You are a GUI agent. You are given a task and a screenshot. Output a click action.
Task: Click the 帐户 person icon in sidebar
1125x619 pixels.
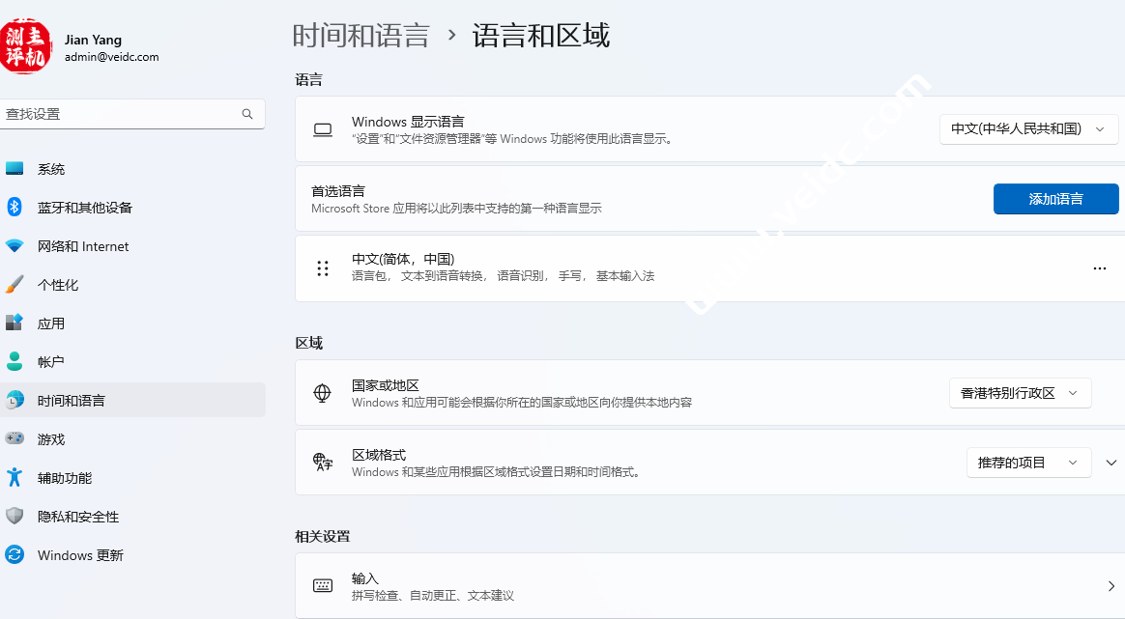pyautogui.click(x=14, y=362)
